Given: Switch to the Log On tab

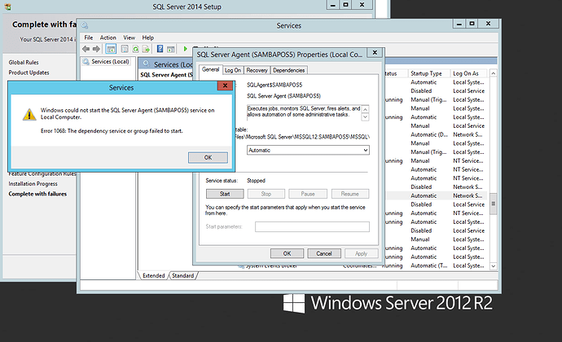Looking at the screenshot, I should 233,70.
